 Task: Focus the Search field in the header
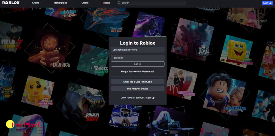(151, 3)
